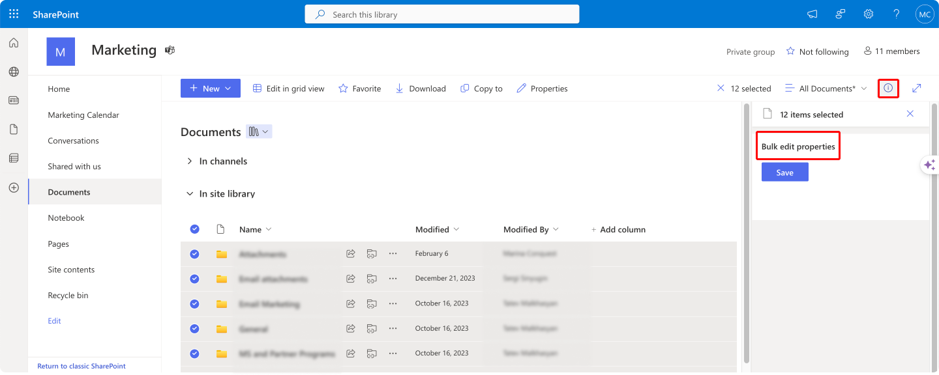Expand the In channels section

point(190,161)
